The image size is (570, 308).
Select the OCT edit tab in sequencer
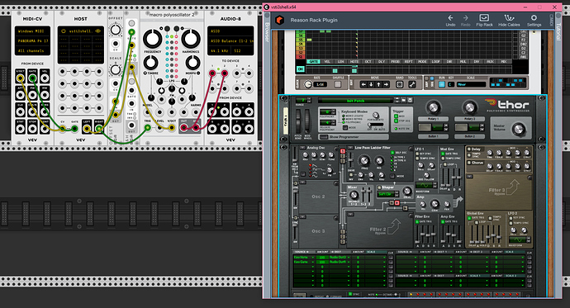click(368, 61)
